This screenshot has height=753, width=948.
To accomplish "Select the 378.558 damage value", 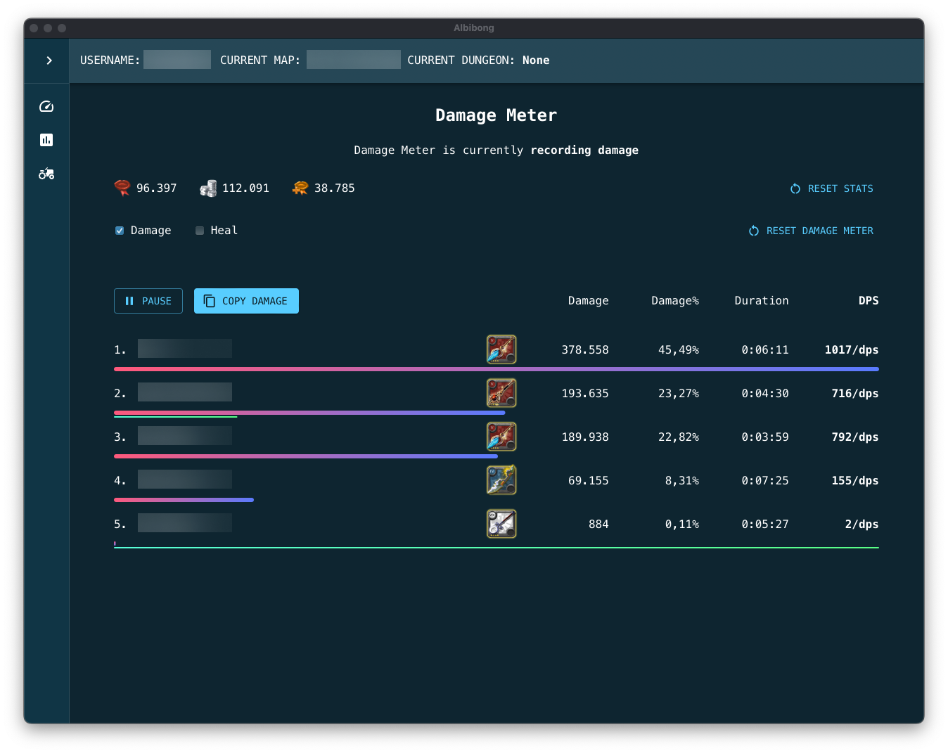I will coord(585,350).
